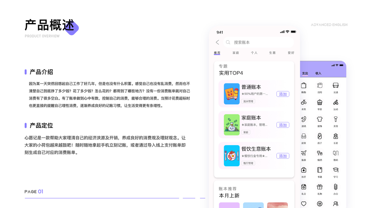370x208 pixels.
Task: Choose the 居家 sofa icon
Action: pyautogui.click(x=304, y=136)
